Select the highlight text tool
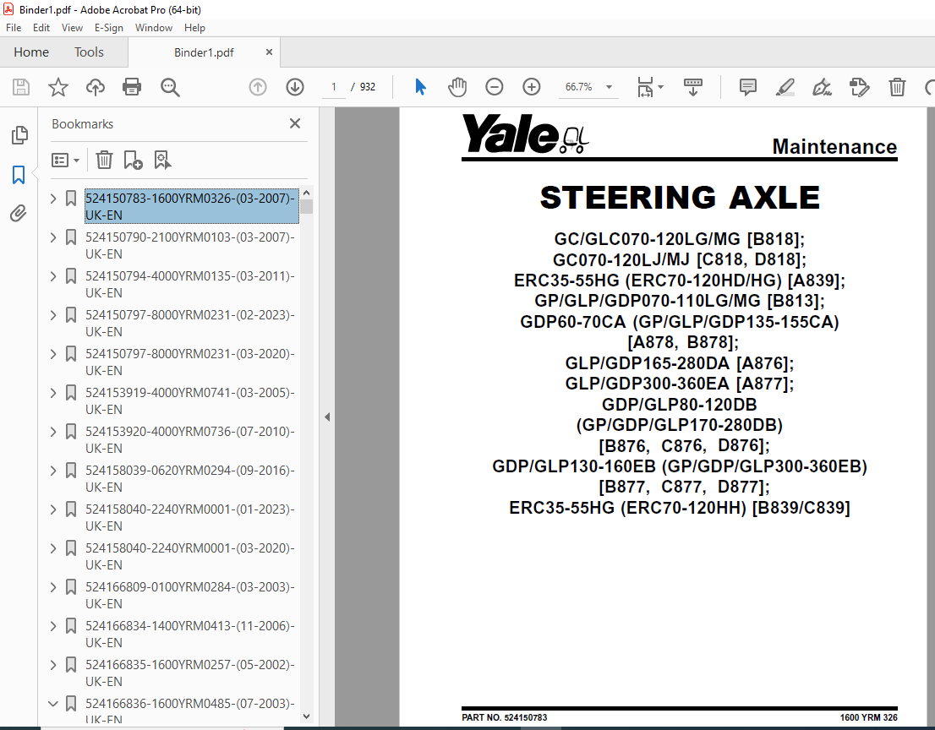This screenshot has width=935, height=730. (x=785, y=87)
